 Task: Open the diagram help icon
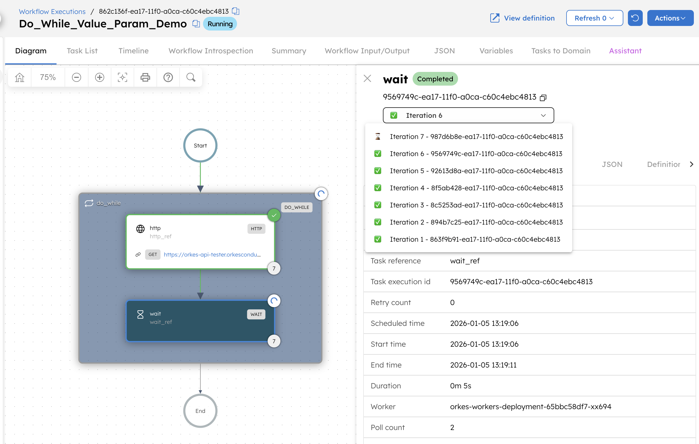168,77
